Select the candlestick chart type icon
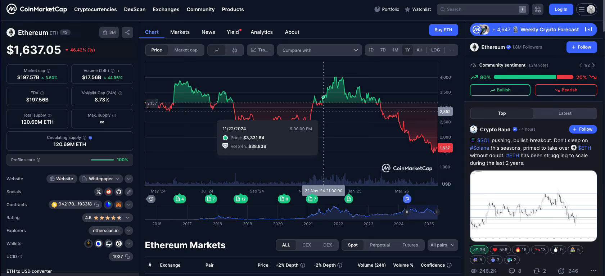 click(x=235, y=50)
